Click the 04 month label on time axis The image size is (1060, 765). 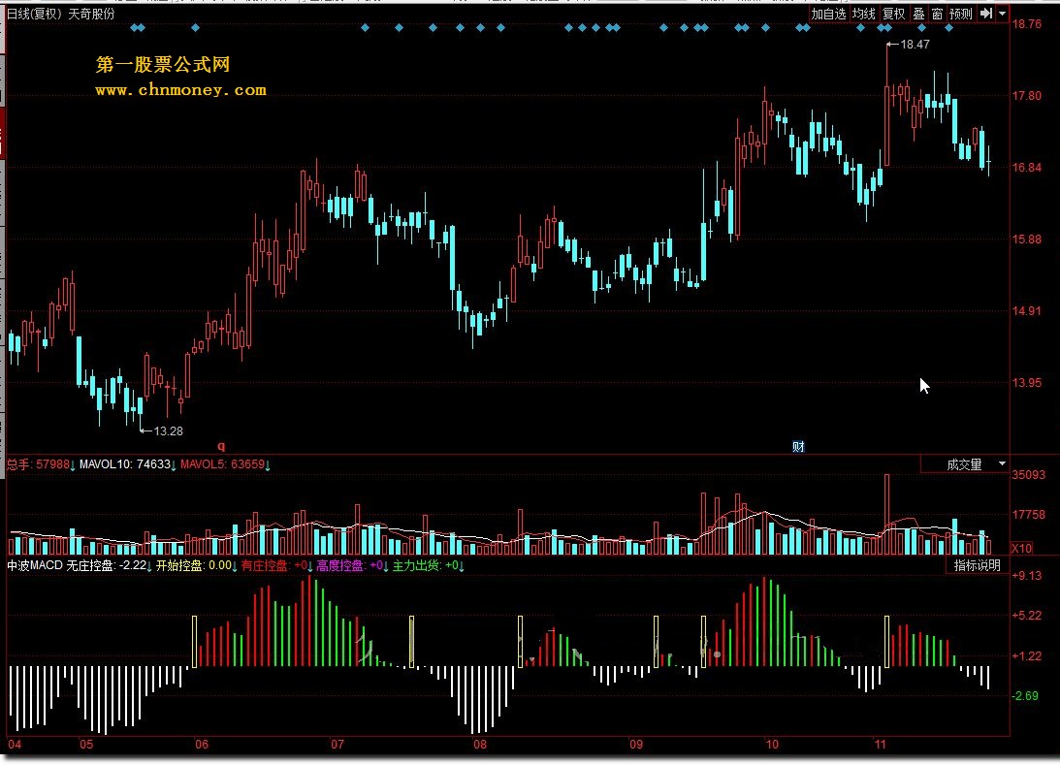15,745
